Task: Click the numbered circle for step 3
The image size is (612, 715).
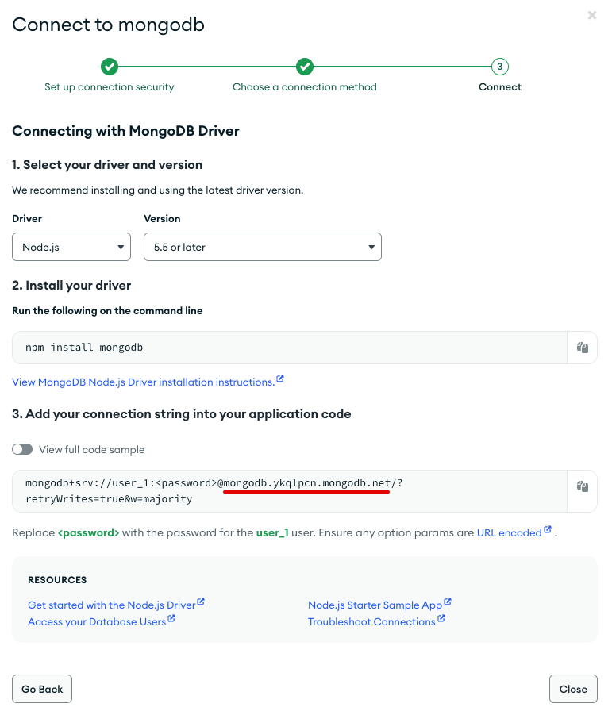Action: (x=499, y=67)
